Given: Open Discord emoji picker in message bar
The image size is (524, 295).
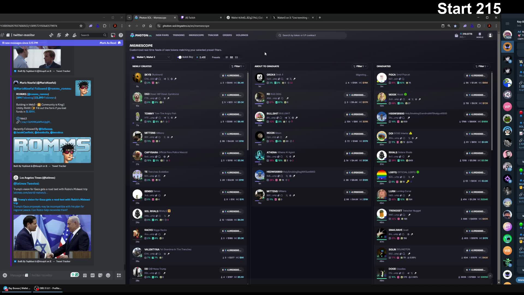Looking at the screenshot, I should [108, 275].
